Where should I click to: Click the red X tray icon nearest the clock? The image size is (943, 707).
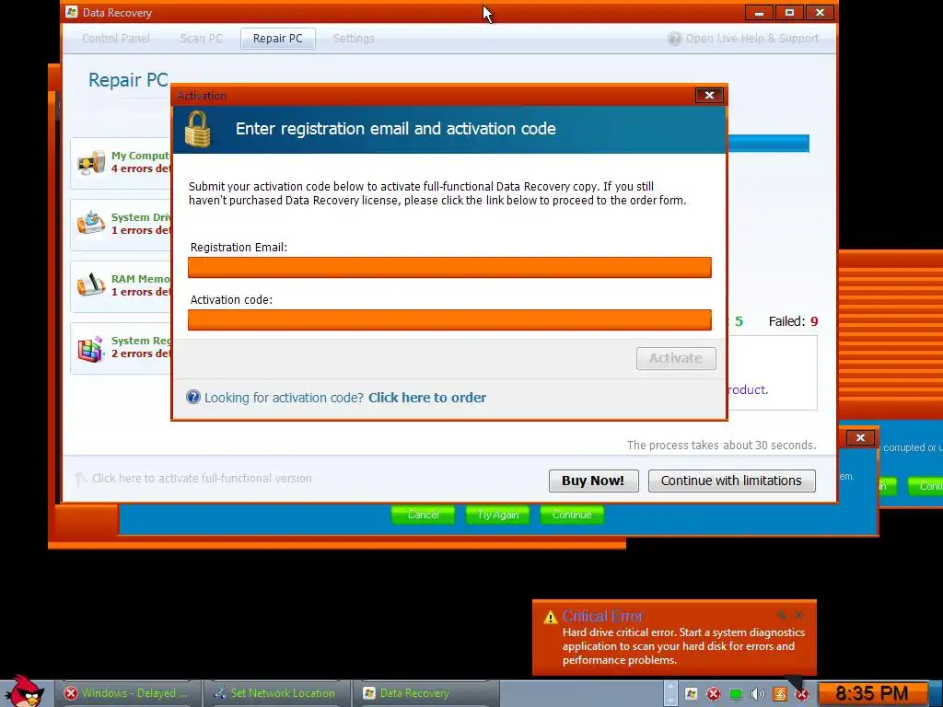(802, 694)
